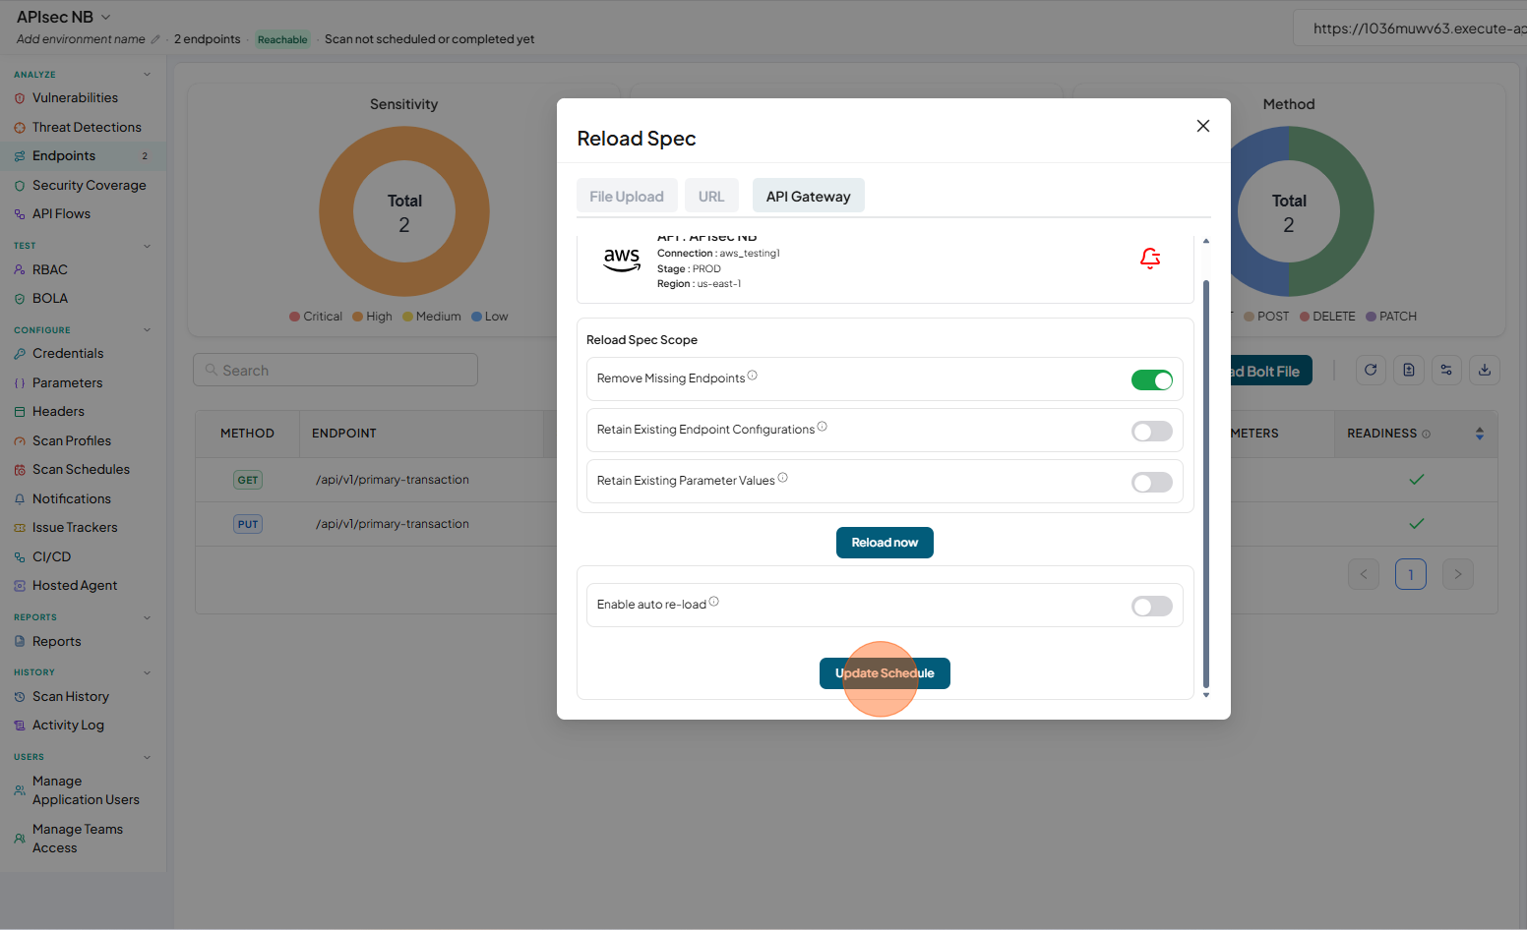
Task: Click the Reload Spec dialog scrollbar thumb
Action: (1206, 484)
